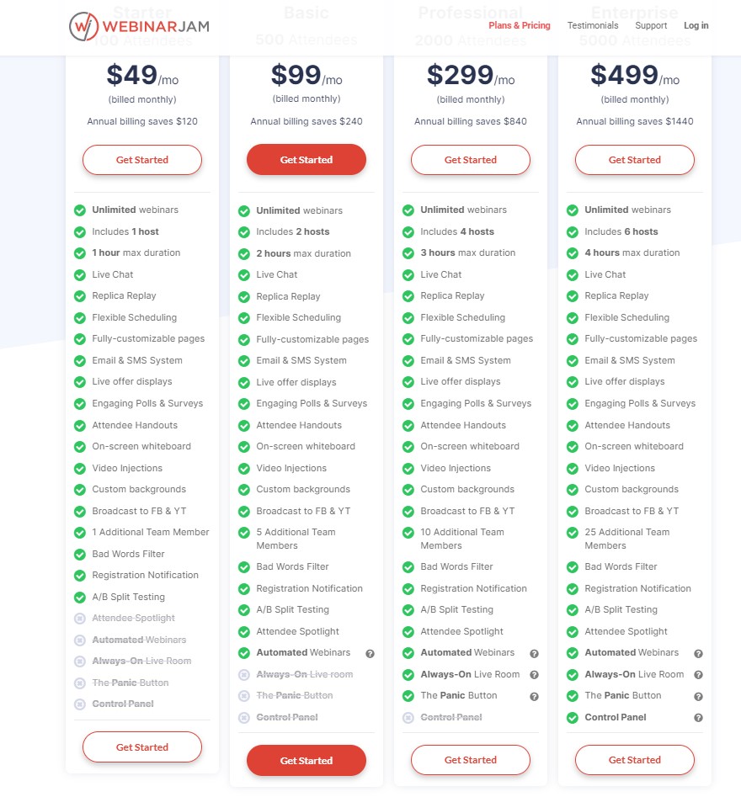Open help icon for Basic Automated Webinars
Viewport: 741px width, 797px height.
pos(370,654)
